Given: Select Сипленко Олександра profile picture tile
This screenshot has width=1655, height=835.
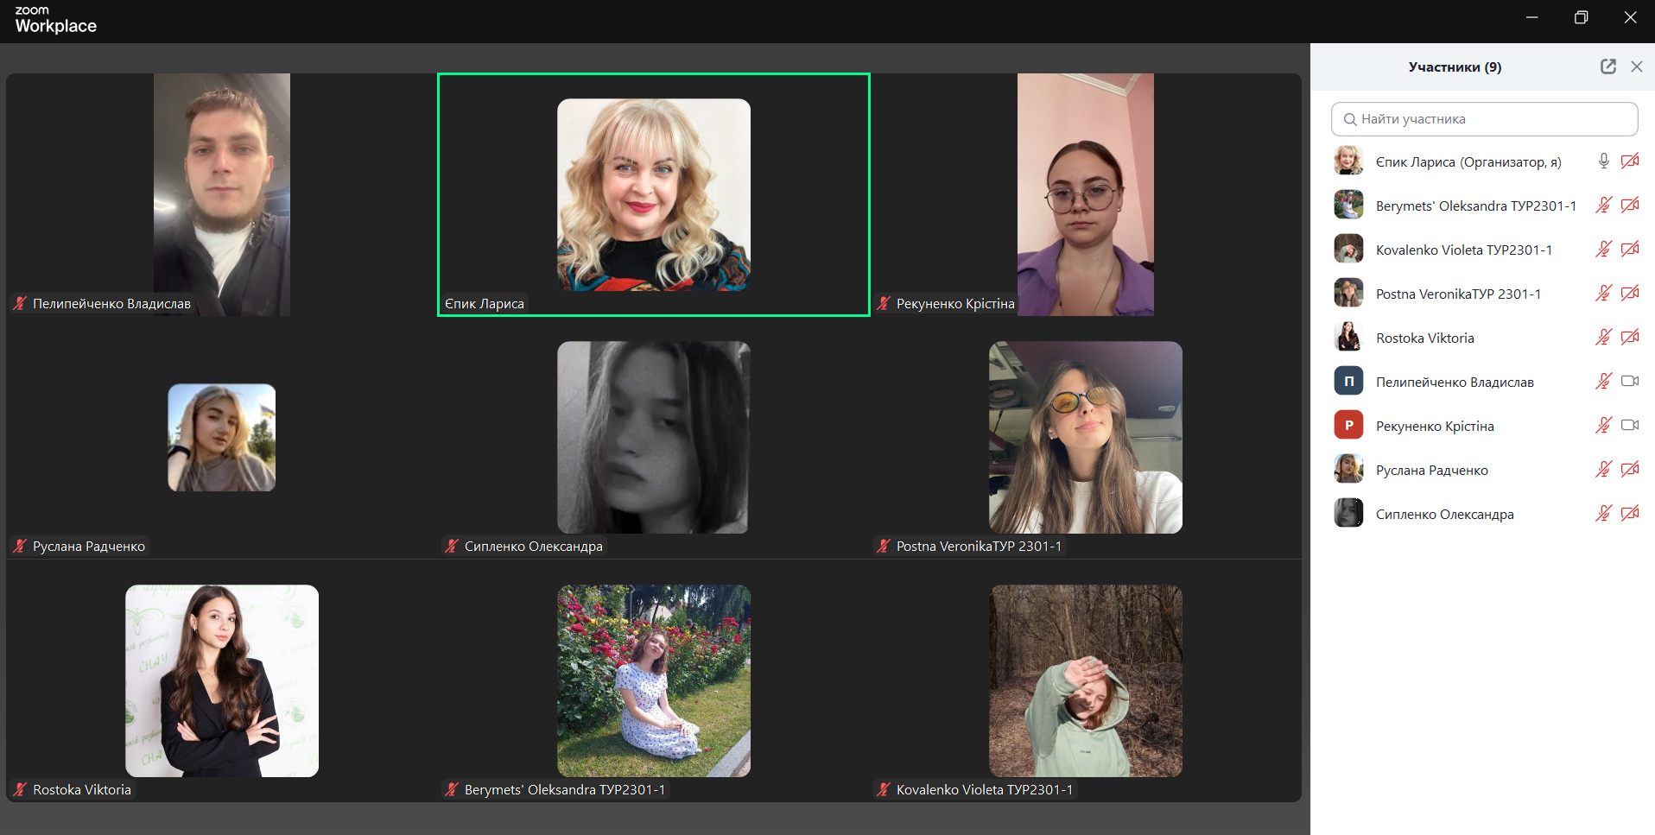Looking at the screenshot, I should coord(654,438).
